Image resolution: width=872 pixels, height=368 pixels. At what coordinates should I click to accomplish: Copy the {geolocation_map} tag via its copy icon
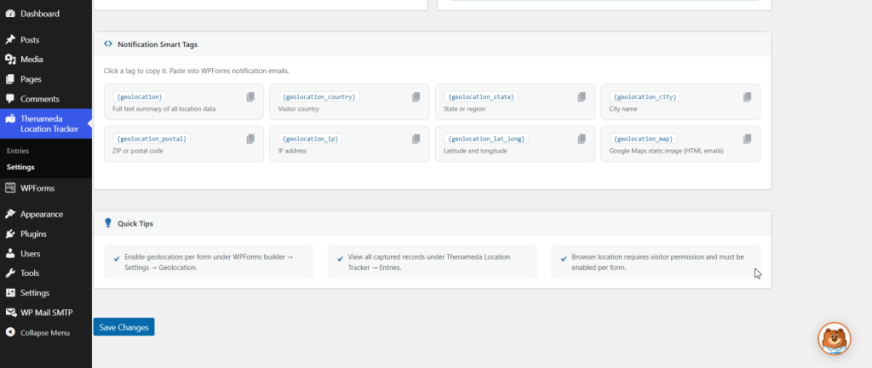(x=748, y=138)
